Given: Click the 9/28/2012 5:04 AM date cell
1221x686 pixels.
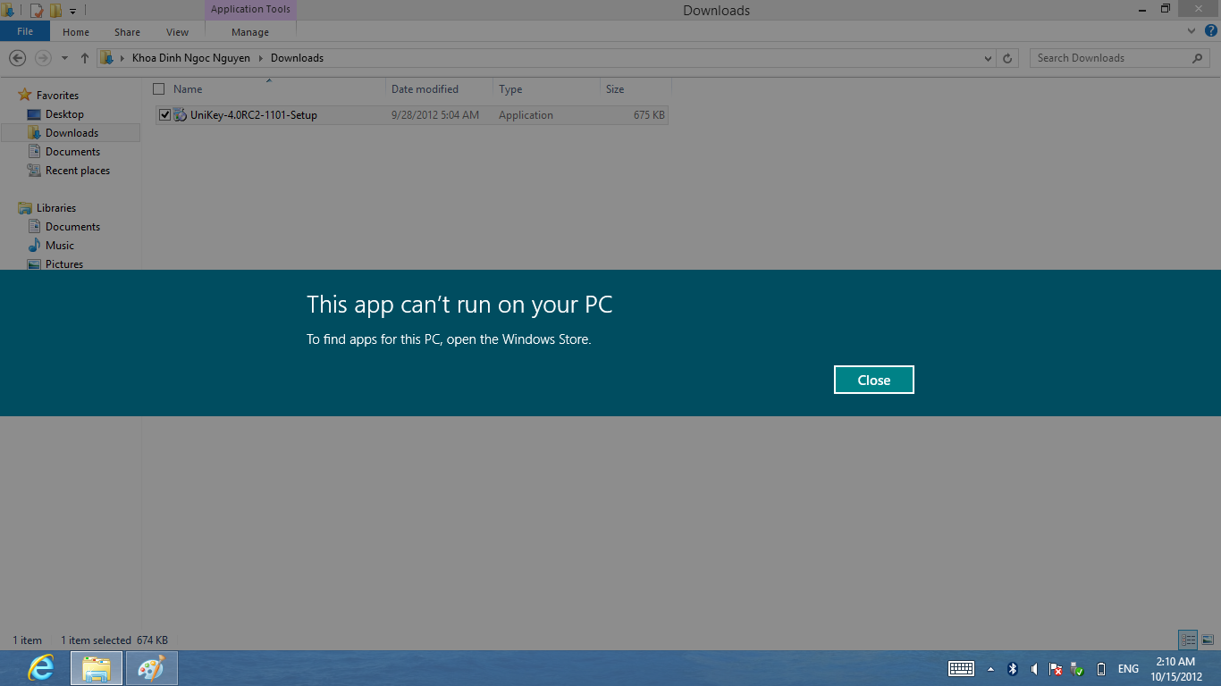Looking at the screenshot, I should pyautogui.click(x=435, y=115).
